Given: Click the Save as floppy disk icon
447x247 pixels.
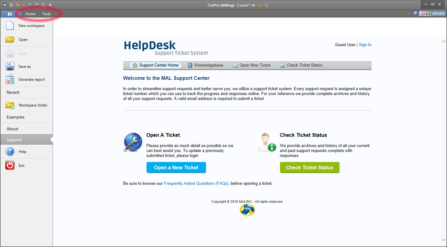Looking at the screenshot, I should [10, 67].
